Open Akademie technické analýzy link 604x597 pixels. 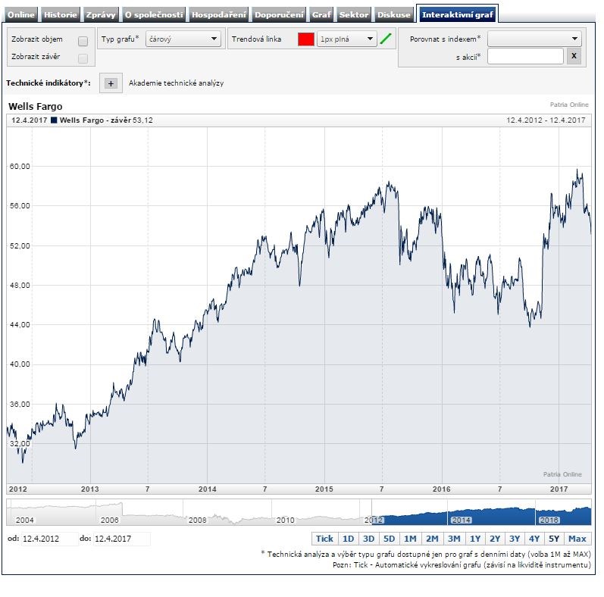pos(176,83)
